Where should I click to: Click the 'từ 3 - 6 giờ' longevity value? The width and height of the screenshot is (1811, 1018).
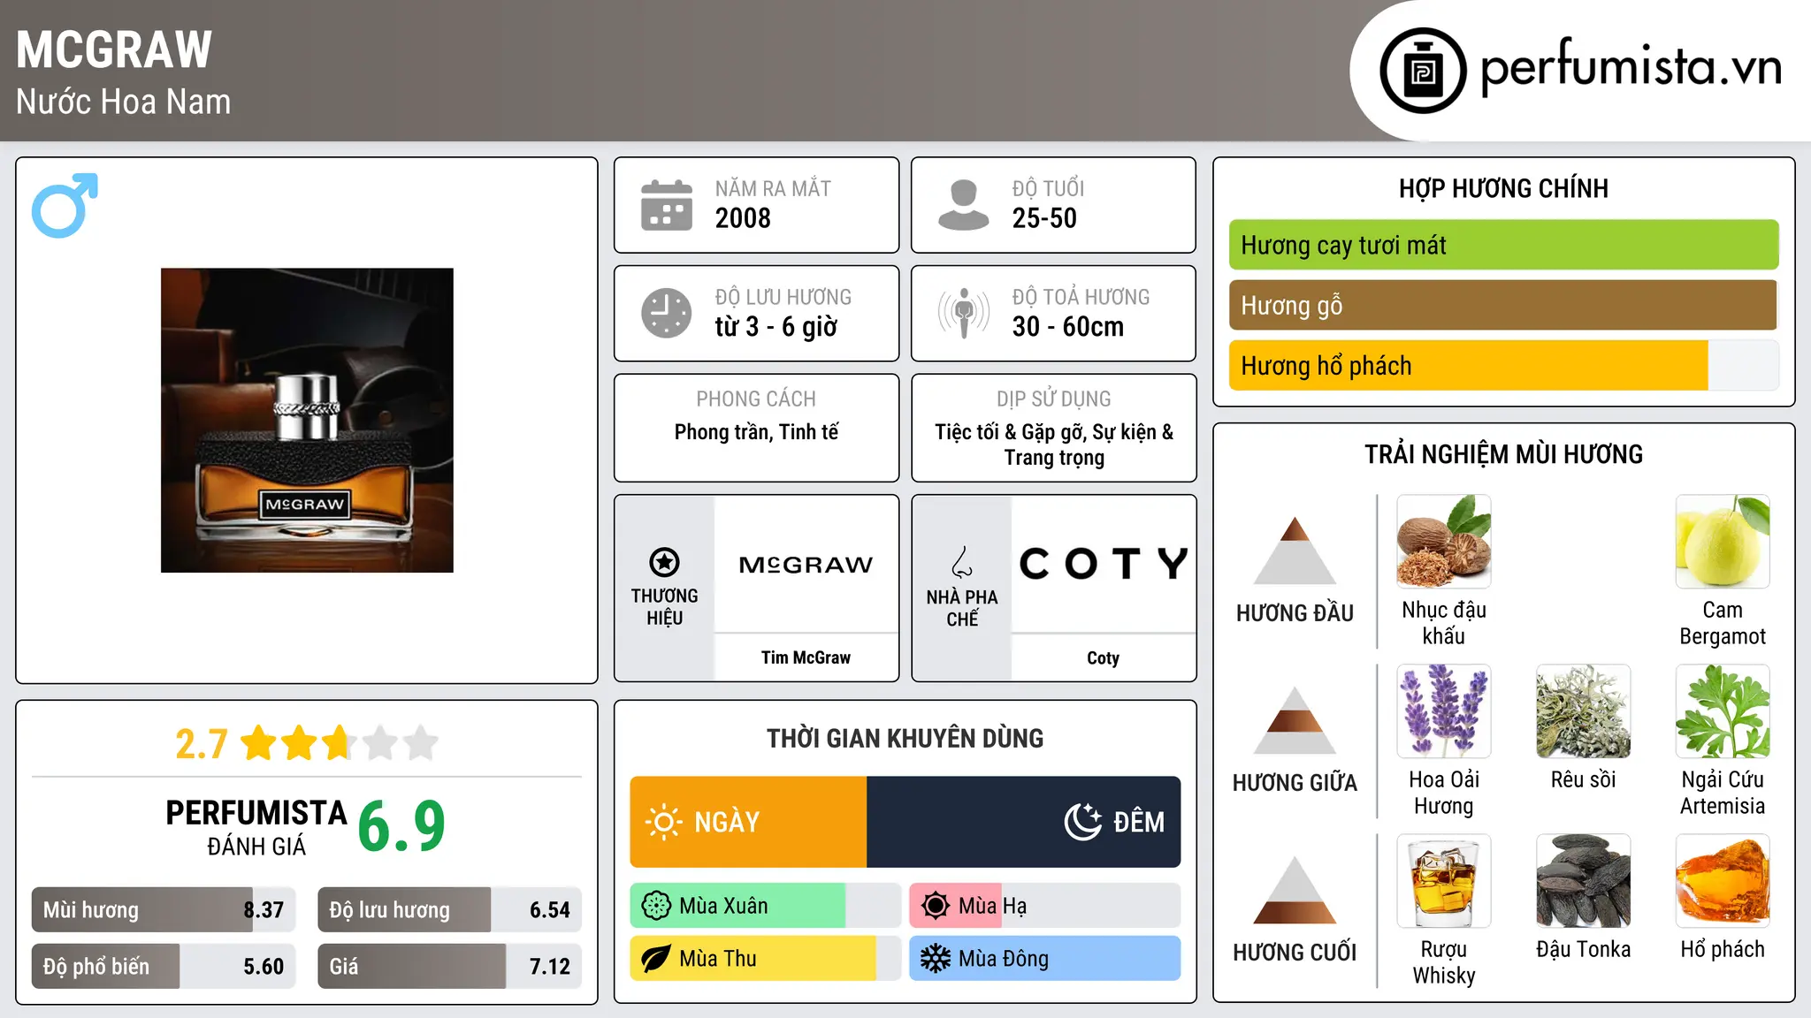tap(776, 327)
